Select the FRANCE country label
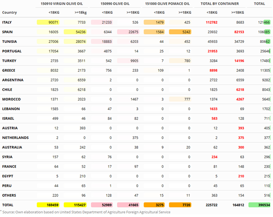The height and width of the screenshot is (217, 273). click(9, 166)
